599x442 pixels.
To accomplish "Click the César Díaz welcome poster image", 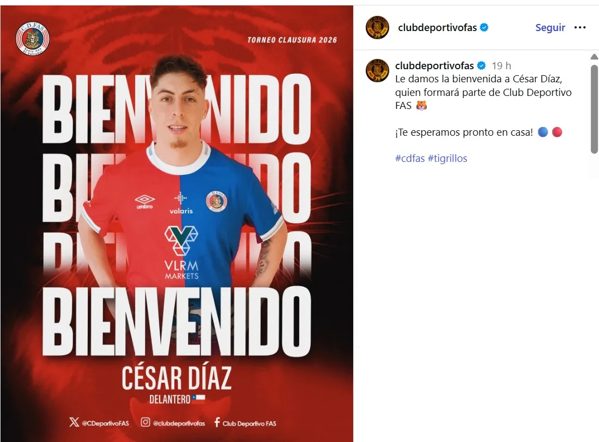I will pyautogui.click(x=177, y=223).
